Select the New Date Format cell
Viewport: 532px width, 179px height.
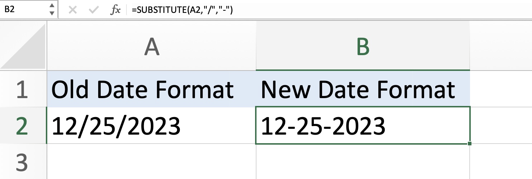(x=363, y=89)
